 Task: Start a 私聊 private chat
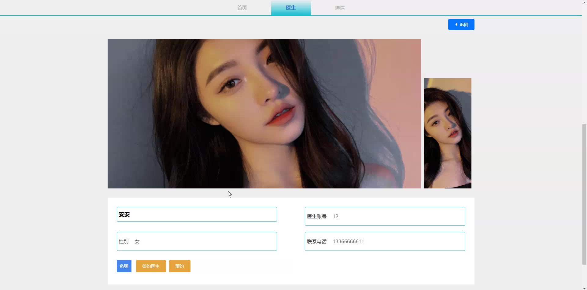(124, 266)
